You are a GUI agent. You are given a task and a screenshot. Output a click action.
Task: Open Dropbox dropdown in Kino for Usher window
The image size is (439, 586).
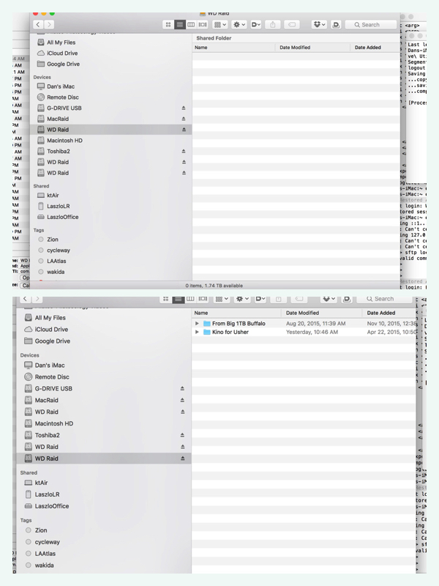[x=329, y=299]
